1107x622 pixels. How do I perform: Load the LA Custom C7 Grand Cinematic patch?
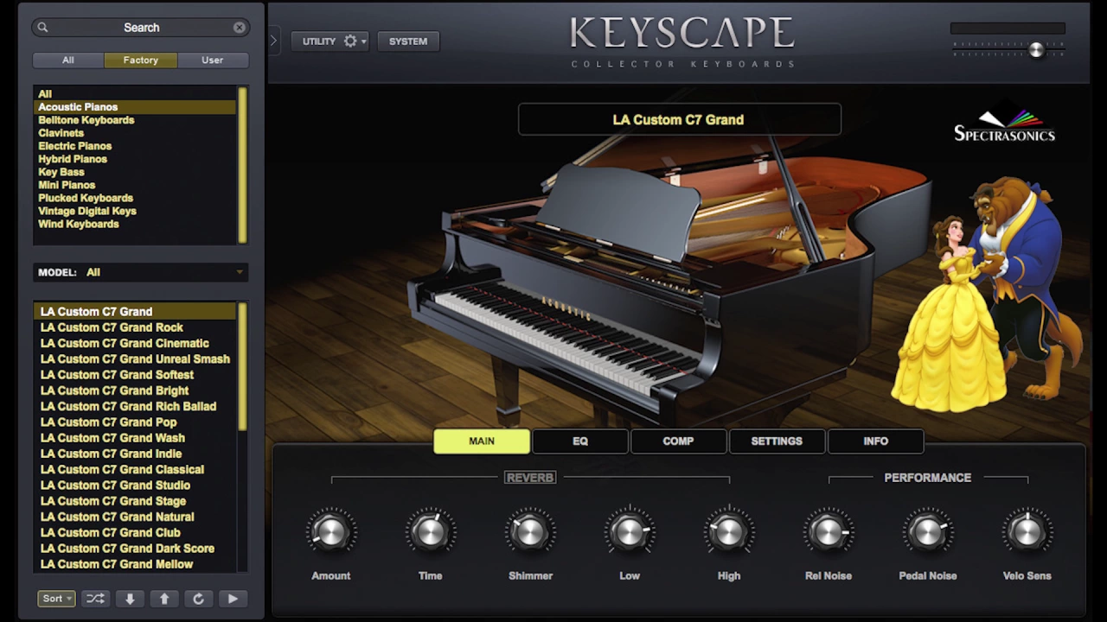pos(134,343)
